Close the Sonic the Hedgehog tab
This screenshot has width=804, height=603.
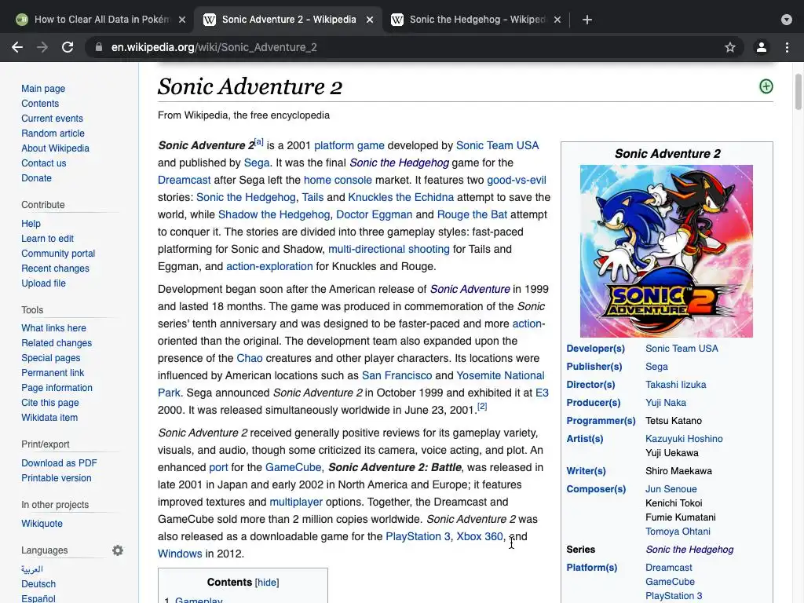click(x=557, y=20)
